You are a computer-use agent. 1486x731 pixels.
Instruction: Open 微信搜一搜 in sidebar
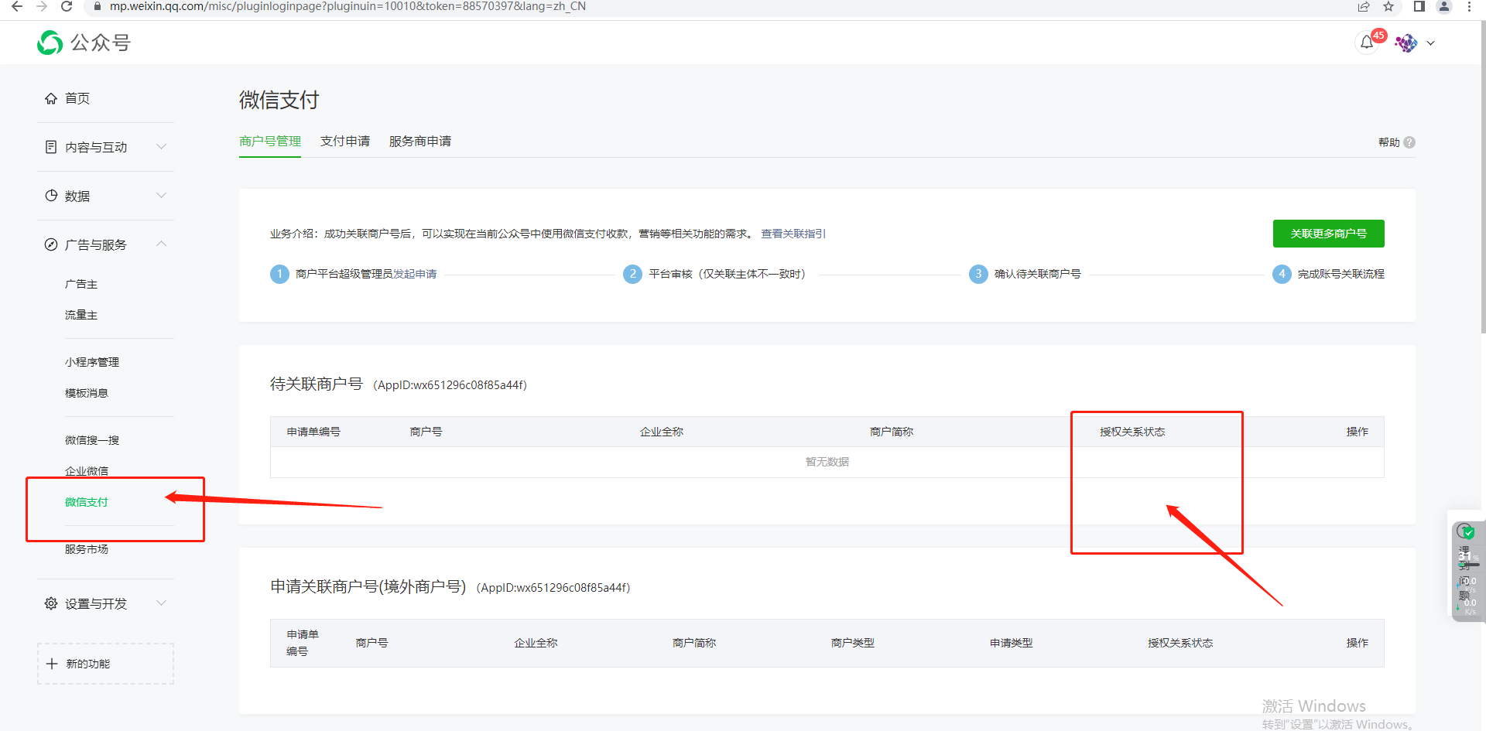coord(92,440)
